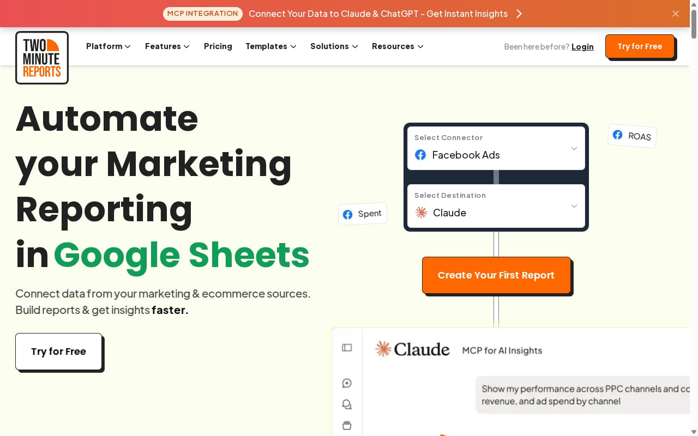Open the projects icon in the Claude sidebar
The width and height of the screenshot is (698, 436).
coord(347,425)
